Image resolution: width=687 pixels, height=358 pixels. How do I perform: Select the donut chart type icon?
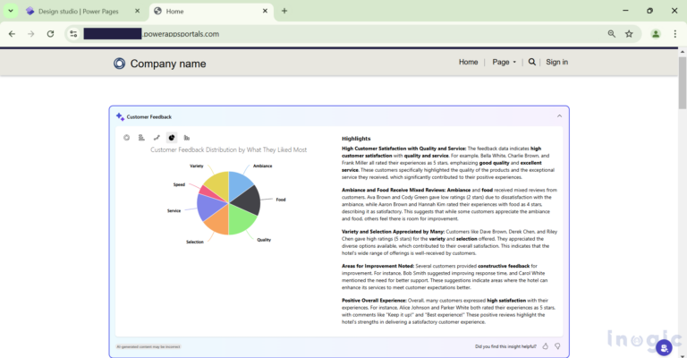tap(127, 138)
